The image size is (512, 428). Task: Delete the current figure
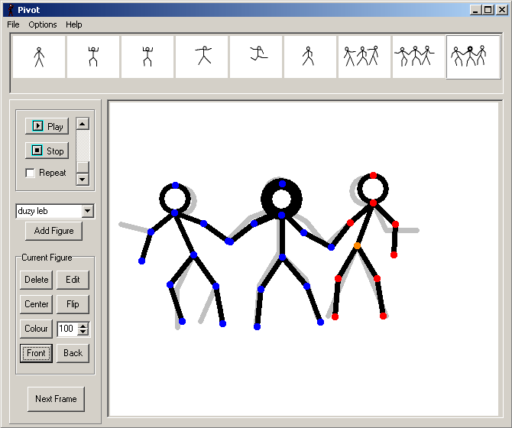coord(36,280)
